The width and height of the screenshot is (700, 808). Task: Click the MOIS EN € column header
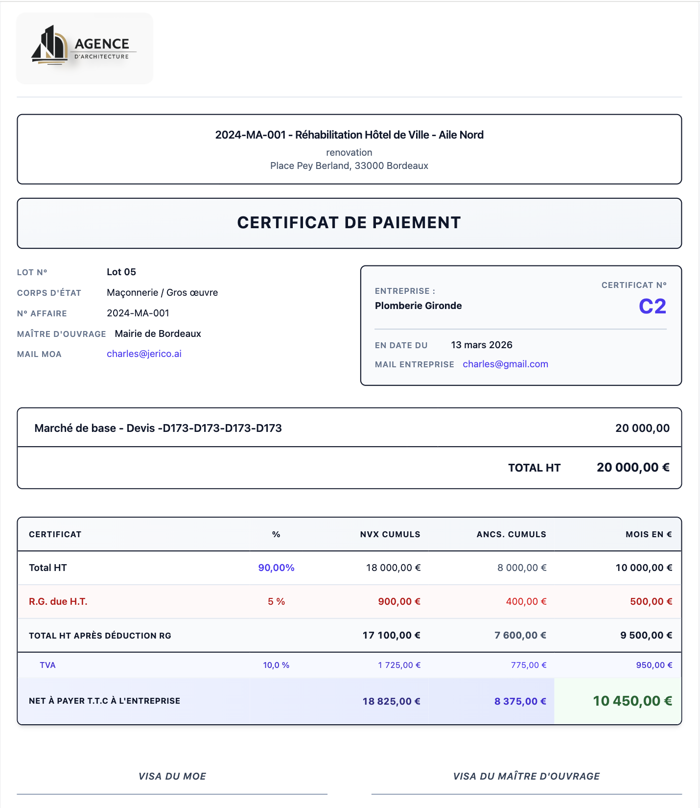[649, 534]
